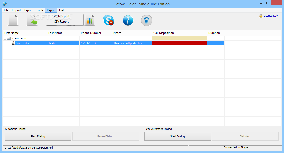This screenshot has height=153, width=284.
Task: Click the contact person icon beside Softpedia
Action: 13,43
